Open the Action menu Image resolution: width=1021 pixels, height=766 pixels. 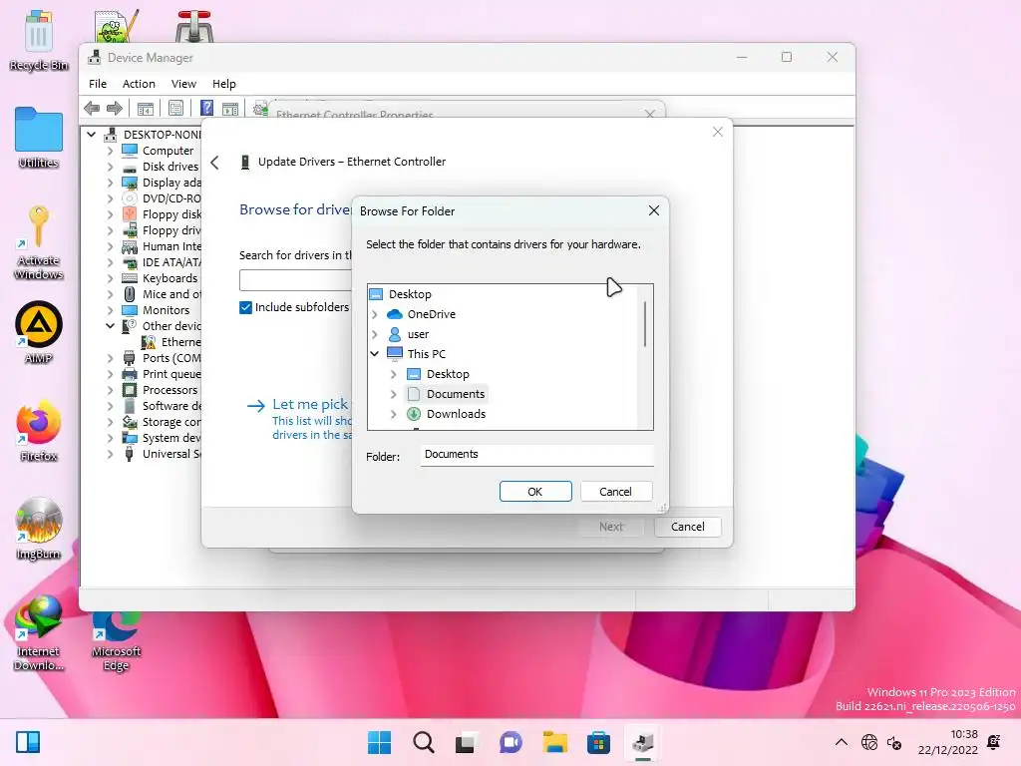(x=139, y=84)
